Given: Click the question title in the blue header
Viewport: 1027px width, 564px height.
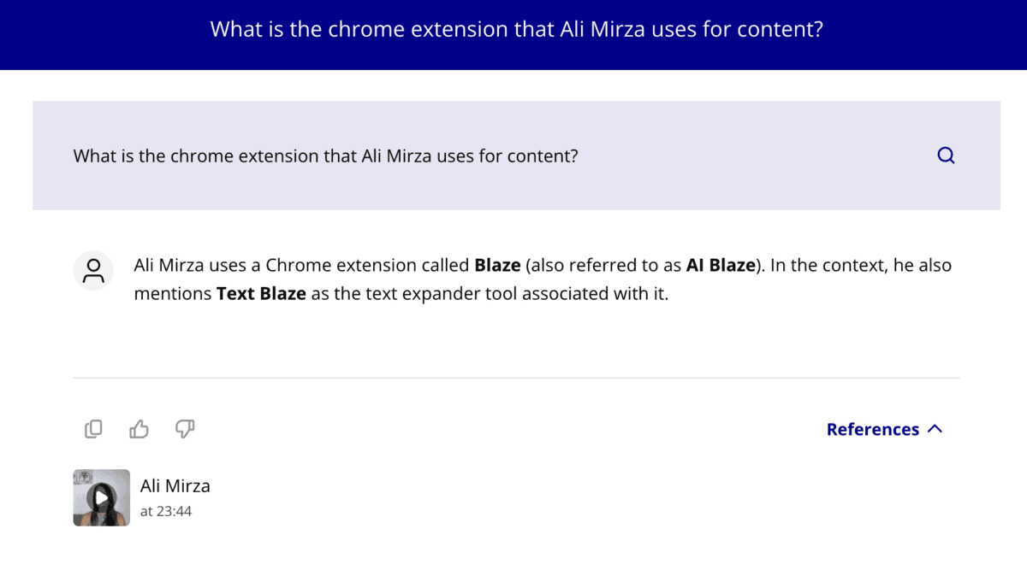Looking at the screenshot, I should pyautogui.click(x=516, y=29).
